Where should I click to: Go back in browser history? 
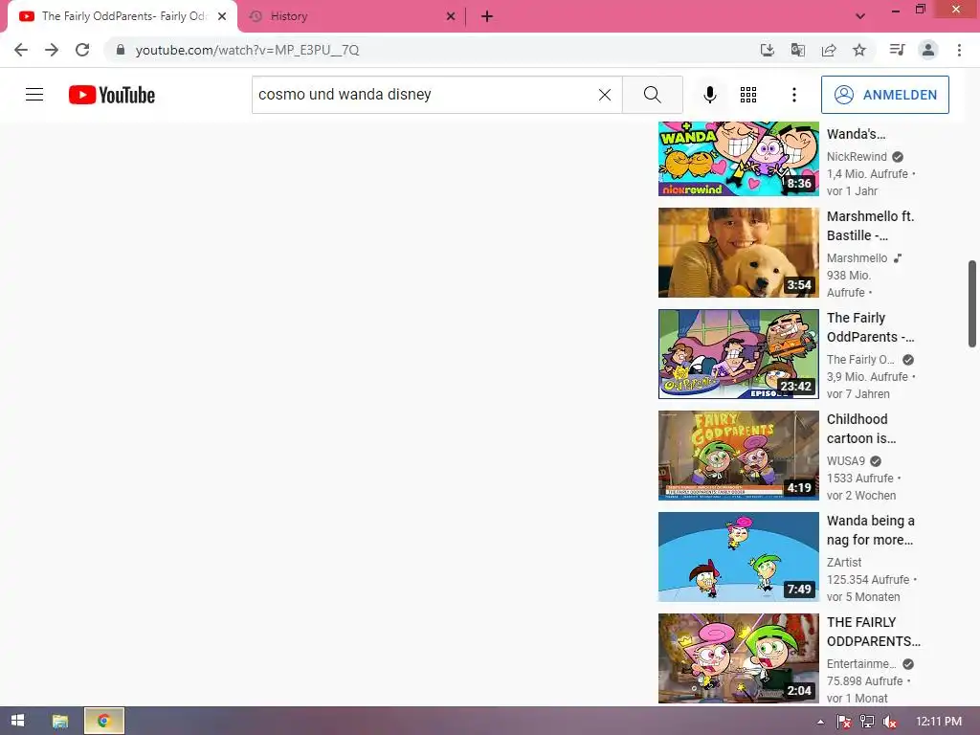click(x=21, y=50)
